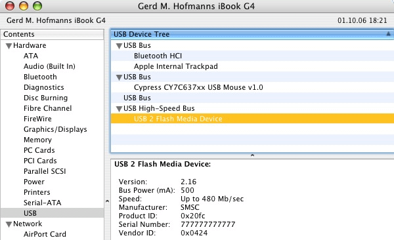This screenshot has height=240, width=394.
Task: Click the Manufacturer value SMSC
Action: point(190,207)
